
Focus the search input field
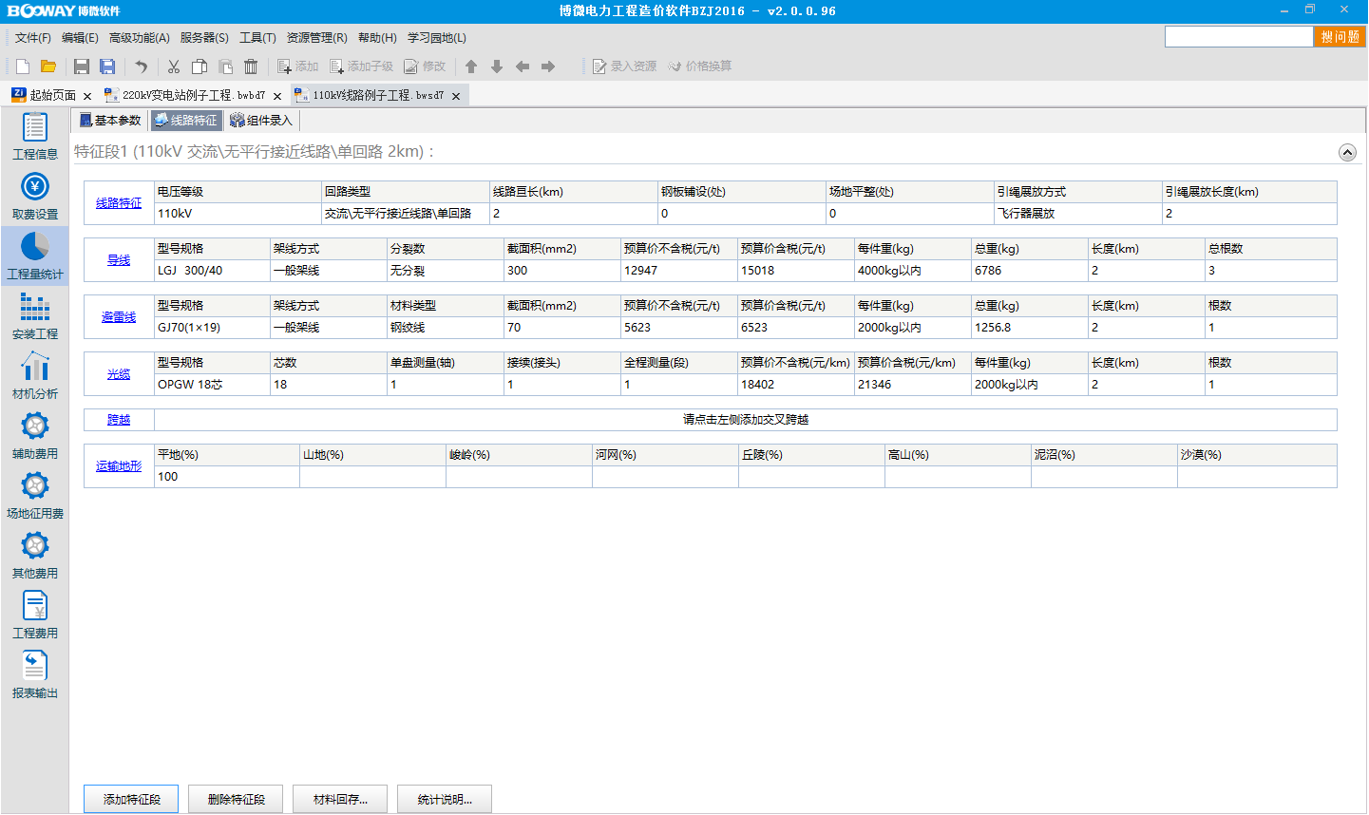pos(1239,36)
